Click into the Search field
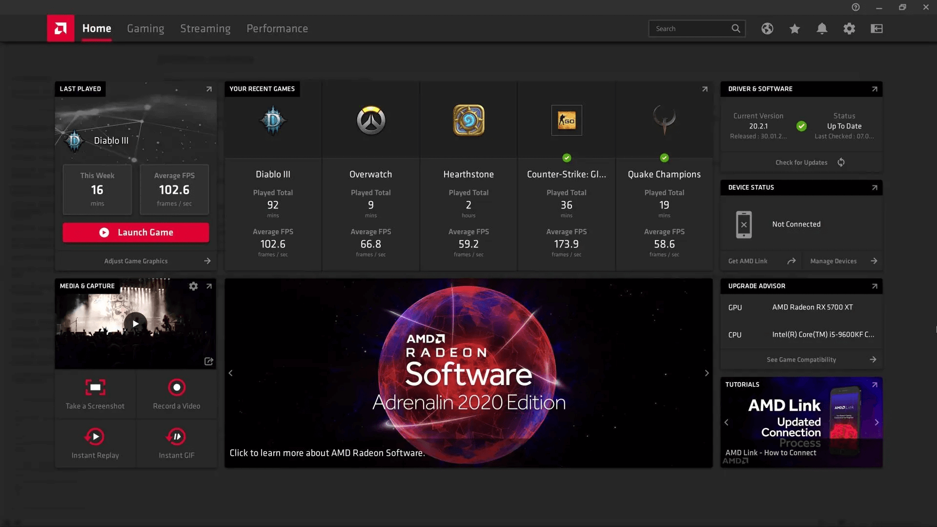Screen dimensions: 937x527 691,29
